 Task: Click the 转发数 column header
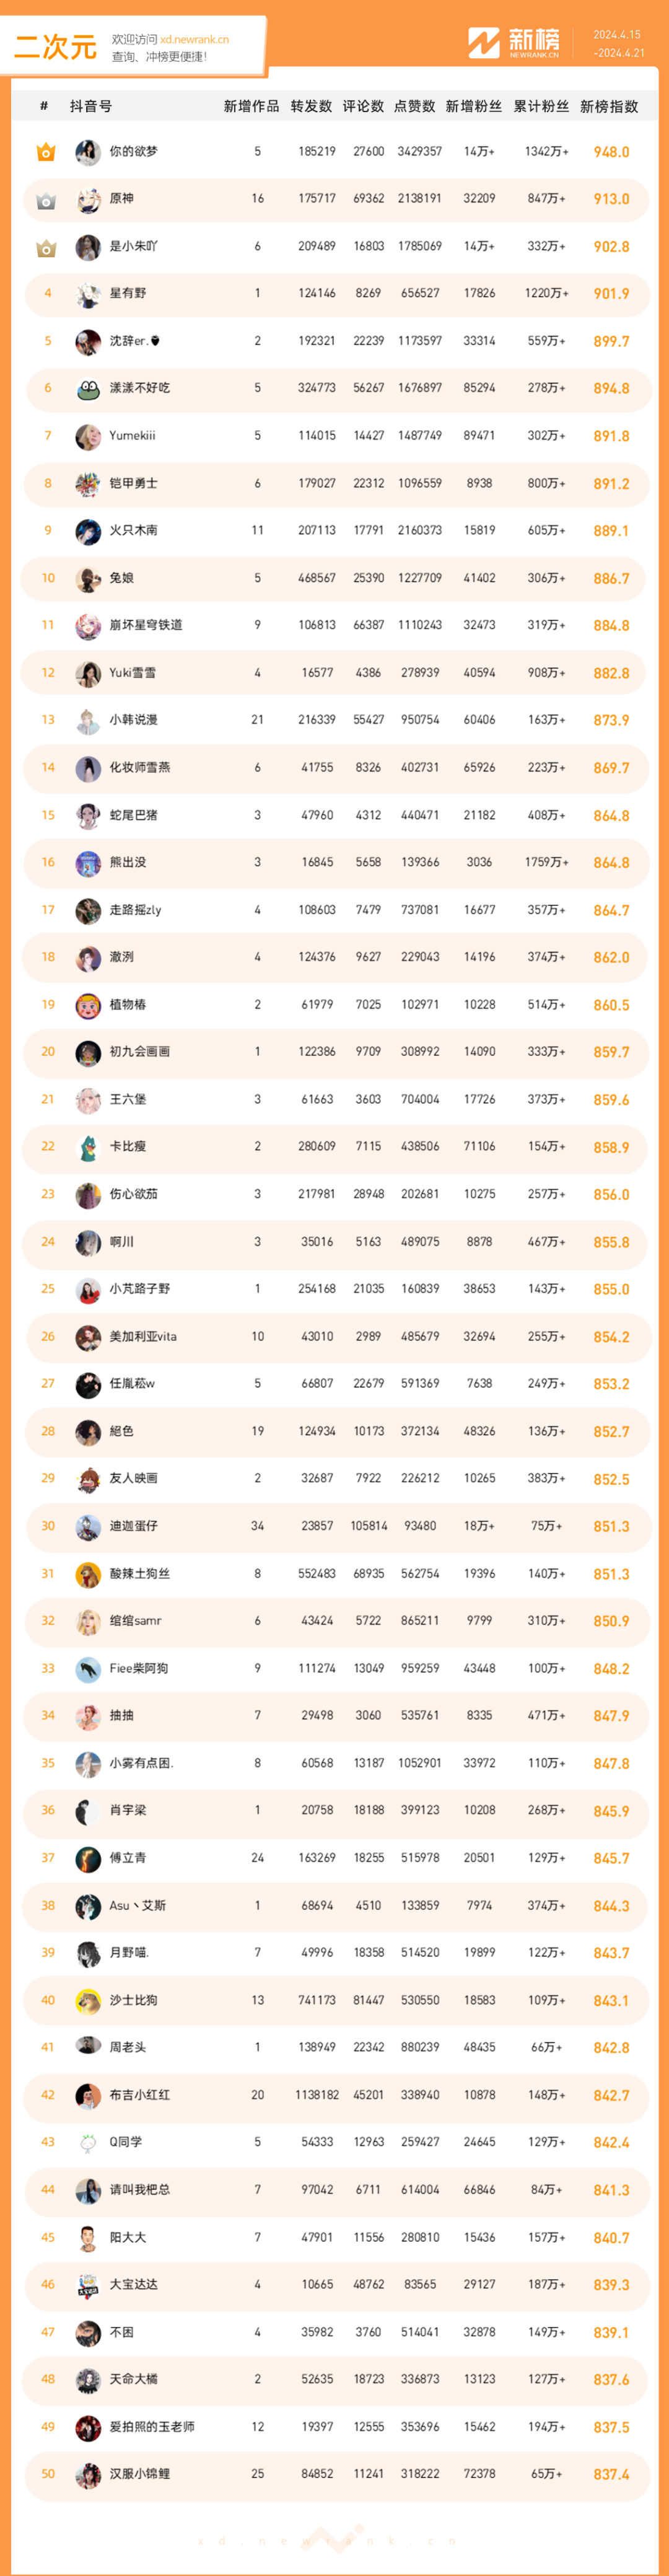[x=311, y=107]
